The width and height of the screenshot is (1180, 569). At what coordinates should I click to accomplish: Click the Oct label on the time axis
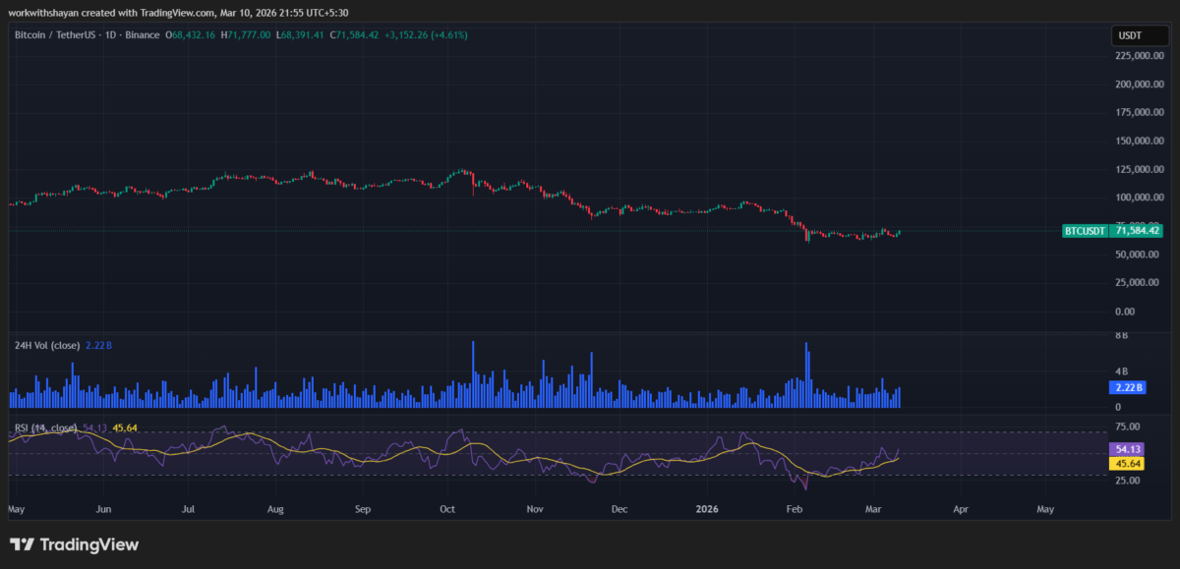[x=447, y=510]
